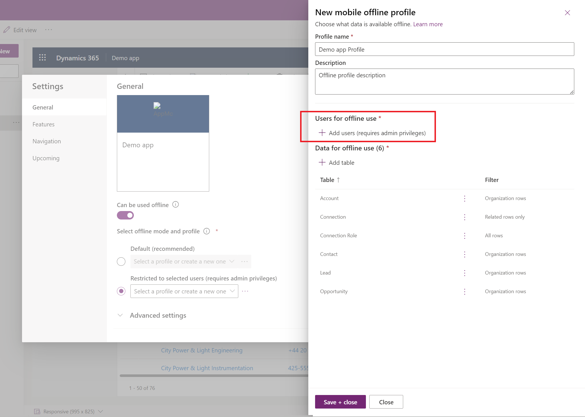Click the Profile name input field

pos(445,49)
